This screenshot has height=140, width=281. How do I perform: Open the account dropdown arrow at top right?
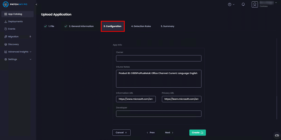coord(277,3)
